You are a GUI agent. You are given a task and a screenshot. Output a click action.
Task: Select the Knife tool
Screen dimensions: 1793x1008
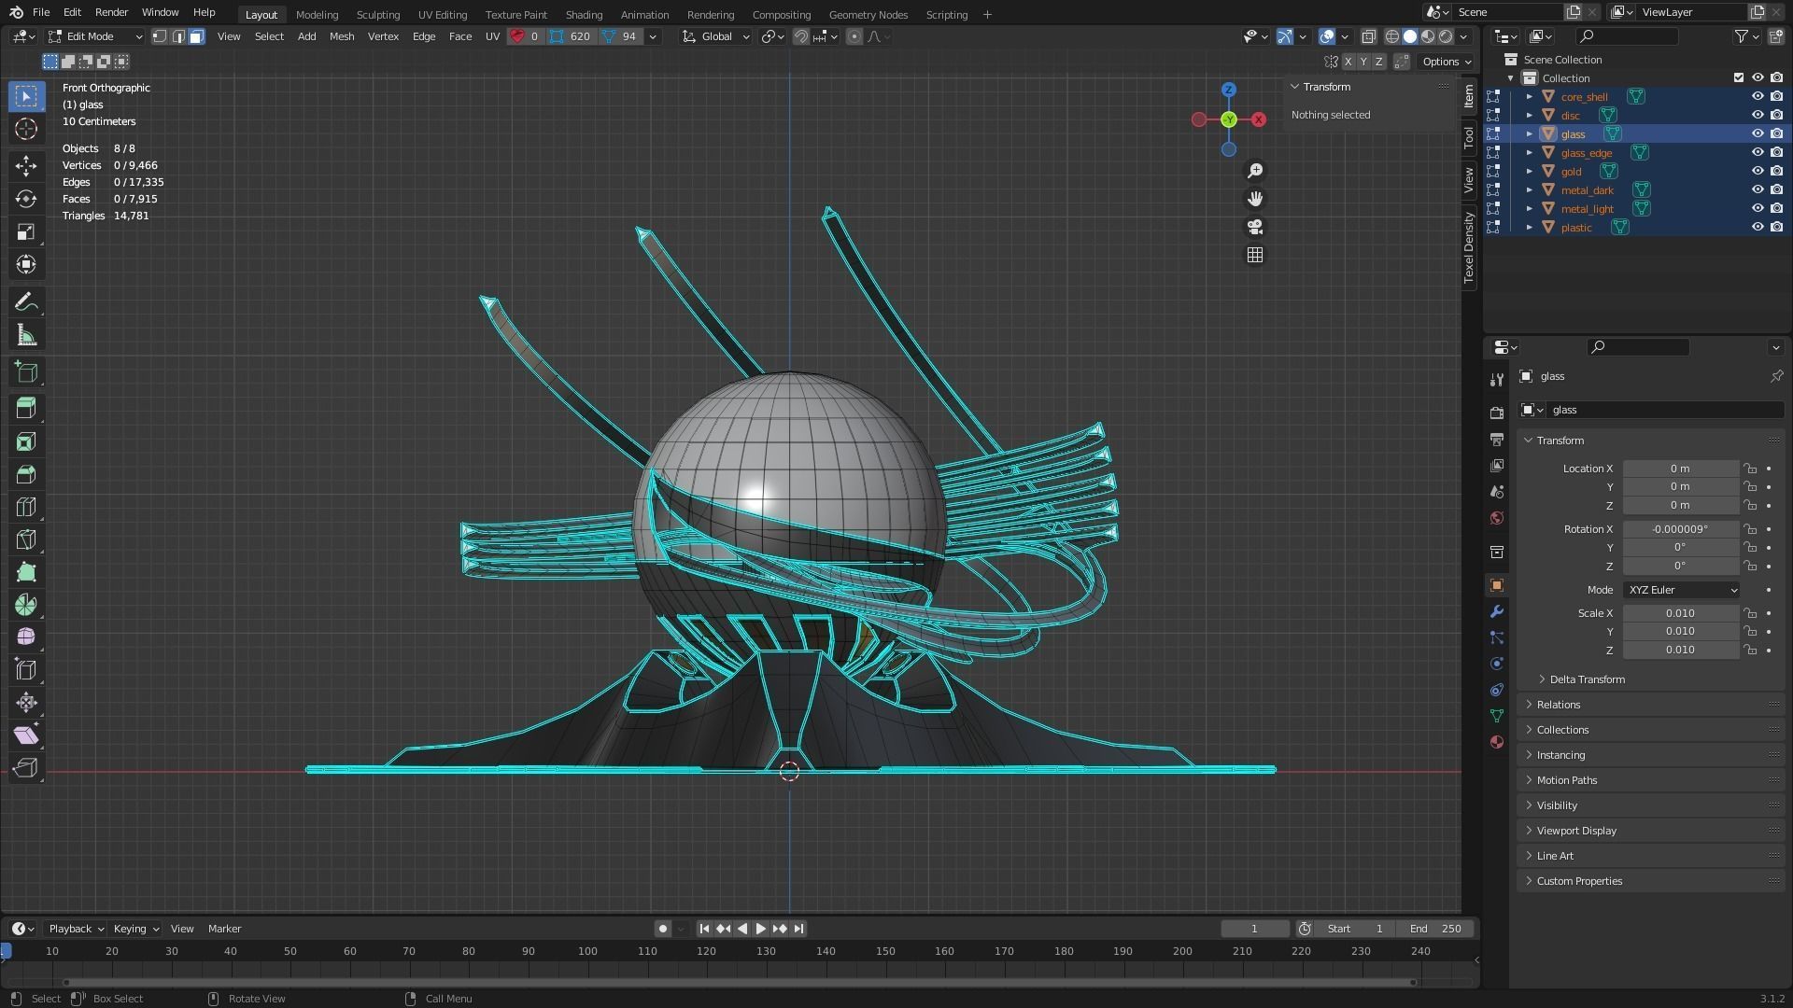[x=26, y=539]
